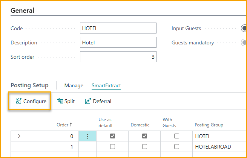Sort by the Order column header
The image size is (247, 158).
(x=64, y=125)
